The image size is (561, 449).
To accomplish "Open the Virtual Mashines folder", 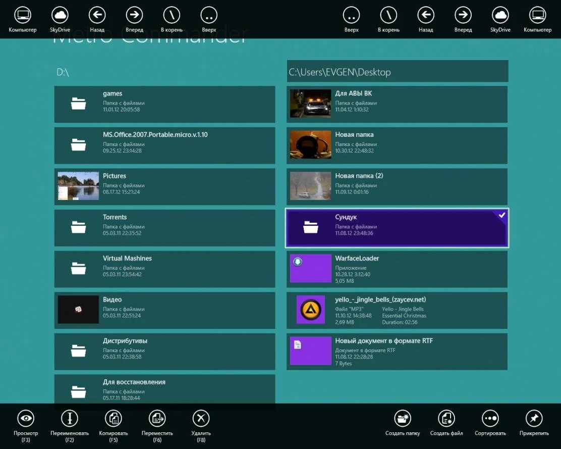I will coord(164,269).
